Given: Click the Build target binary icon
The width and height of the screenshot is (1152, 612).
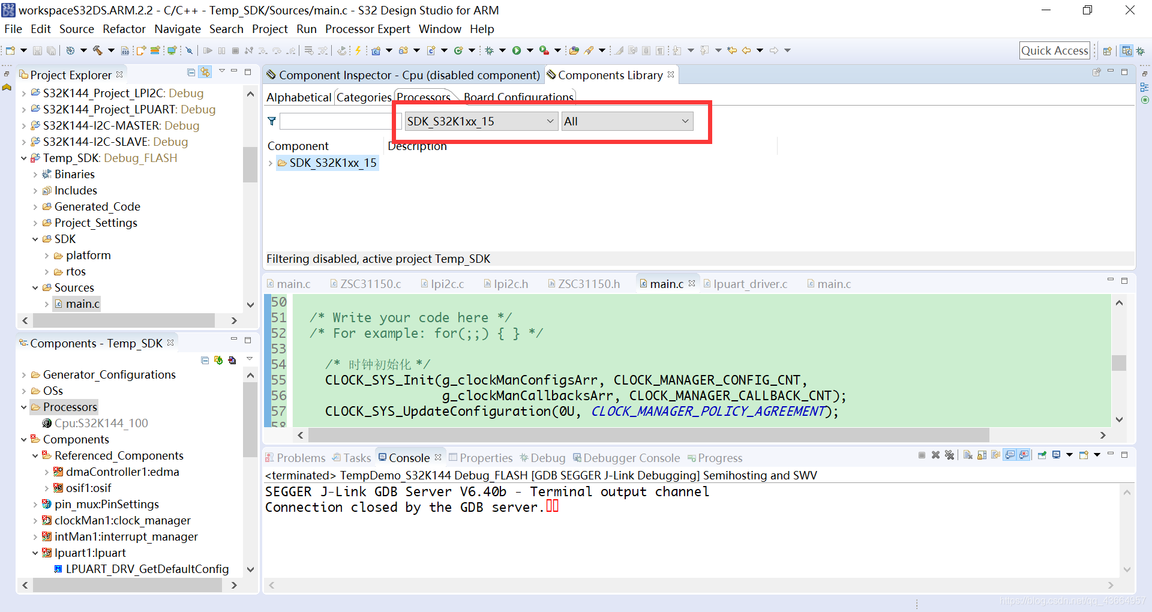Looking at the screenshot, I should [125, 50].
